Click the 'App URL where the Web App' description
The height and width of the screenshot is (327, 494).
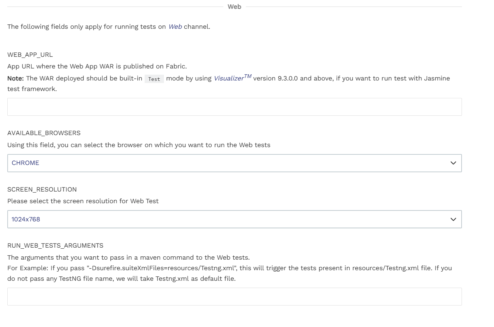pos(97,66)
